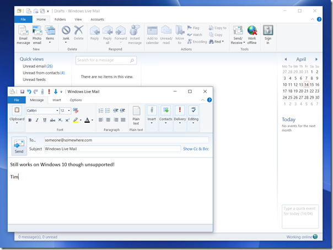This screenshot has height=250, width=333.
Task: Click Working online status globe icon
Action: [315, 237]
